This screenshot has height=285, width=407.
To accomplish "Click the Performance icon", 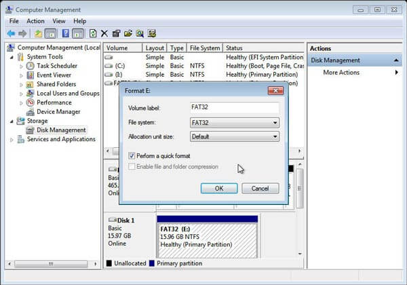I will [x=31, y=102].
